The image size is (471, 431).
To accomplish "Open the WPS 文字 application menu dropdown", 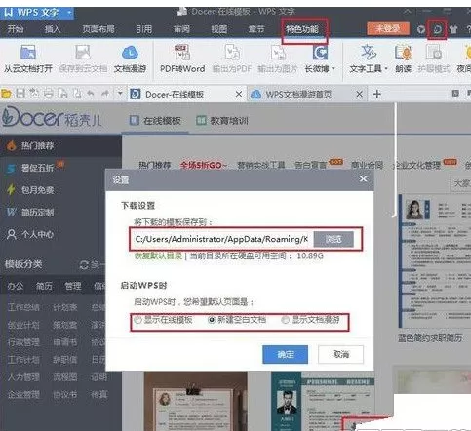I will click(69, 13).
